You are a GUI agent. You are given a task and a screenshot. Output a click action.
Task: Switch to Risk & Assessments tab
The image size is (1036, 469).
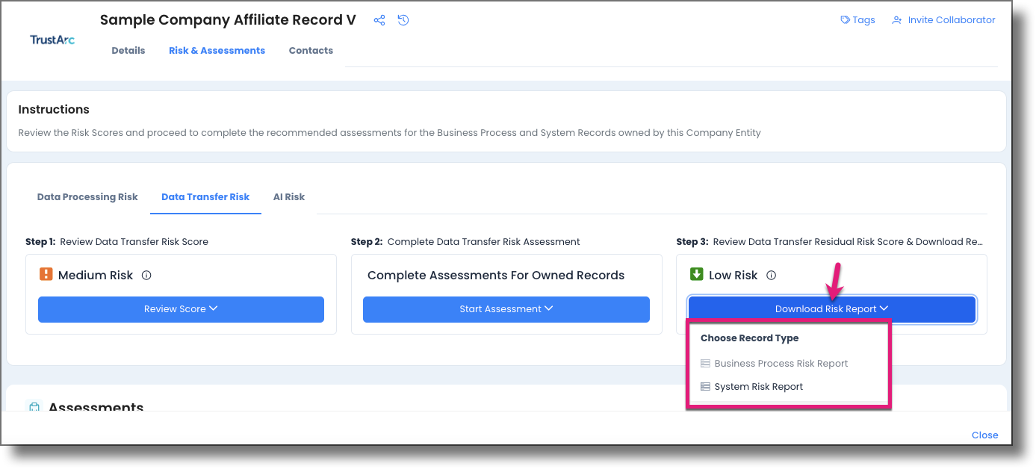[x=217, y=51]
